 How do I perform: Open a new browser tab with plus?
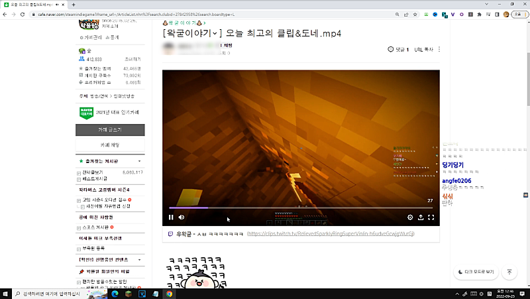[x=74, y=5]
